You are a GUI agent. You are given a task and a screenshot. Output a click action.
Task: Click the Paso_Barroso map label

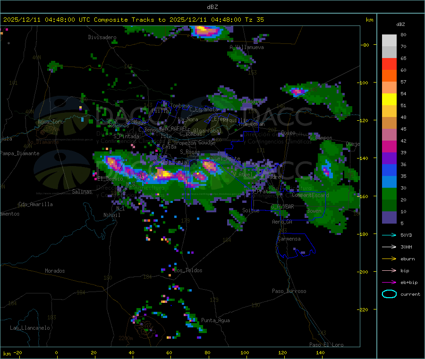pyautogui.click(x=289, y=291)
